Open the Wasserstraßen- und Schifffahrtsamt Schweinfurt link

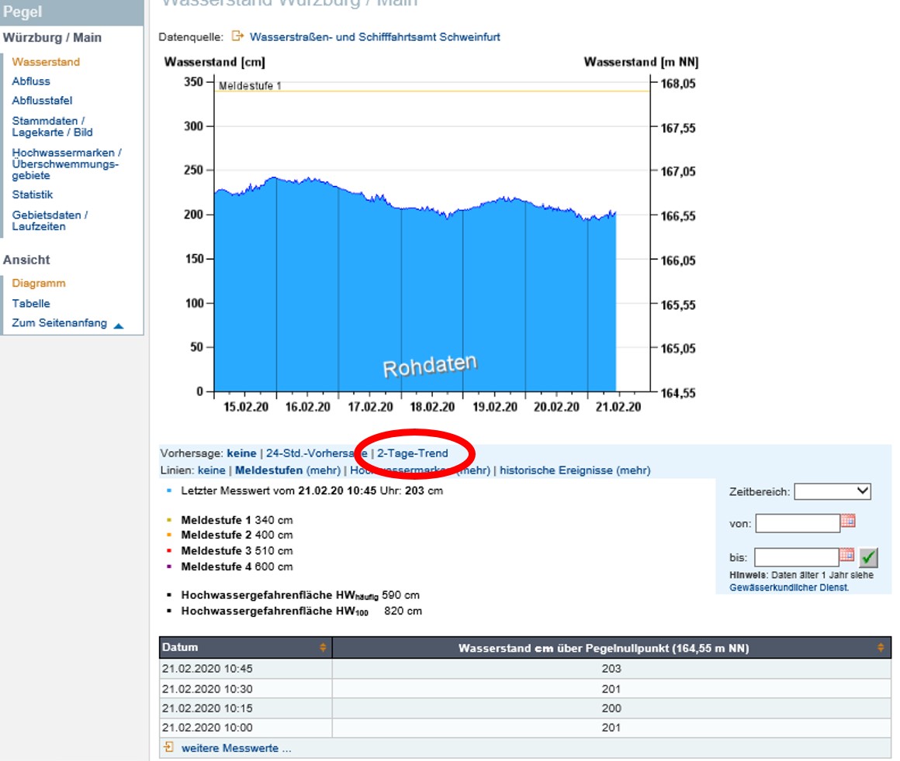(375, 36)
